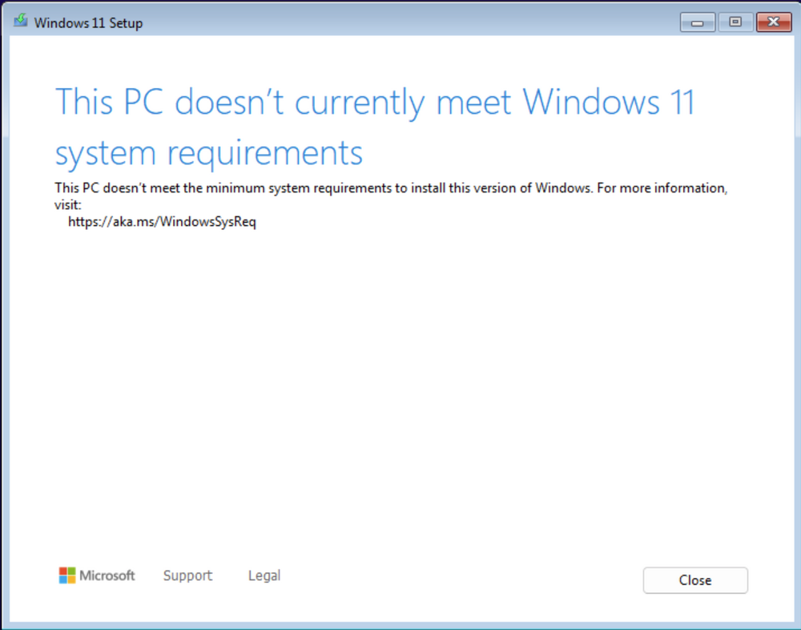Open the Legal link
The width and height of the screenshot is (801, 630).
pyautogui.click(x=264, y=575)
